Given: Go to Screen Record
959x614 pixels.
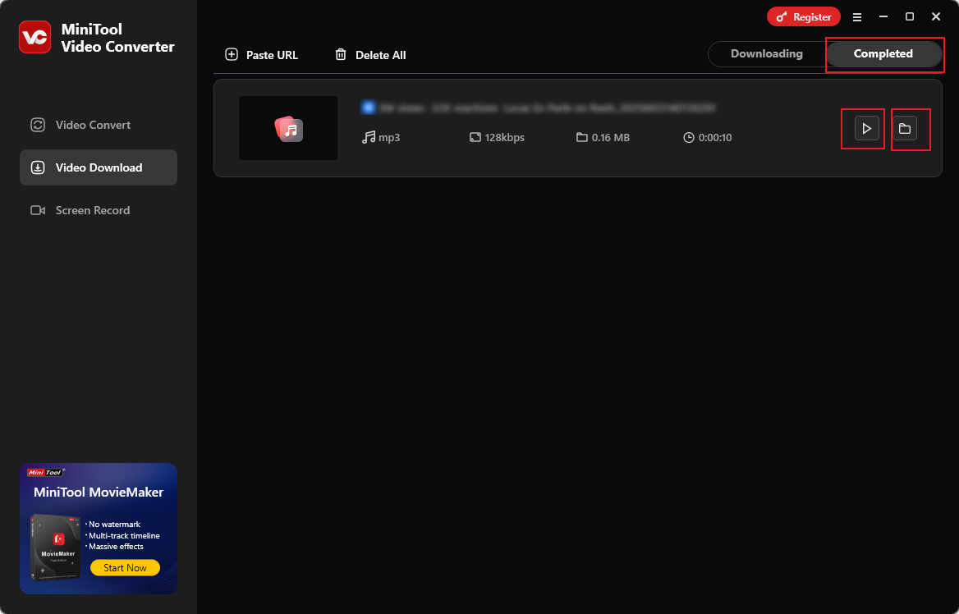Looking at the screenshot, I should (99, 210).
